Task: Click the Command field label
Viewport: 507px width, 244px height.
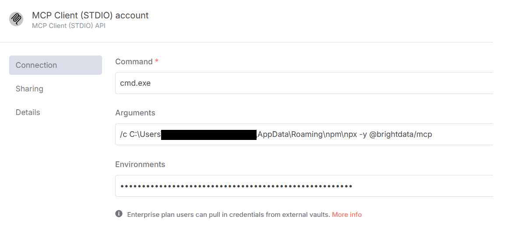Action: [x=134, y=62]
